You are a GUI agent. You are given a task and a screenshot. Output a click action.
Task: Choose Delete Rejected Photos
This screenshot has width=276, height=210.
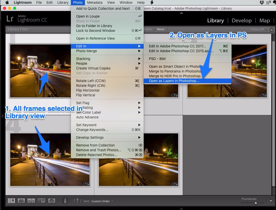107,155
